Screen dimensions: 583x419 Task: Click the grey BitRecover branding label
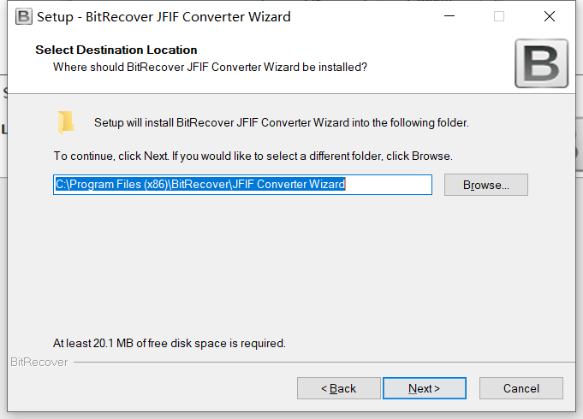click(x=39, y=363)
